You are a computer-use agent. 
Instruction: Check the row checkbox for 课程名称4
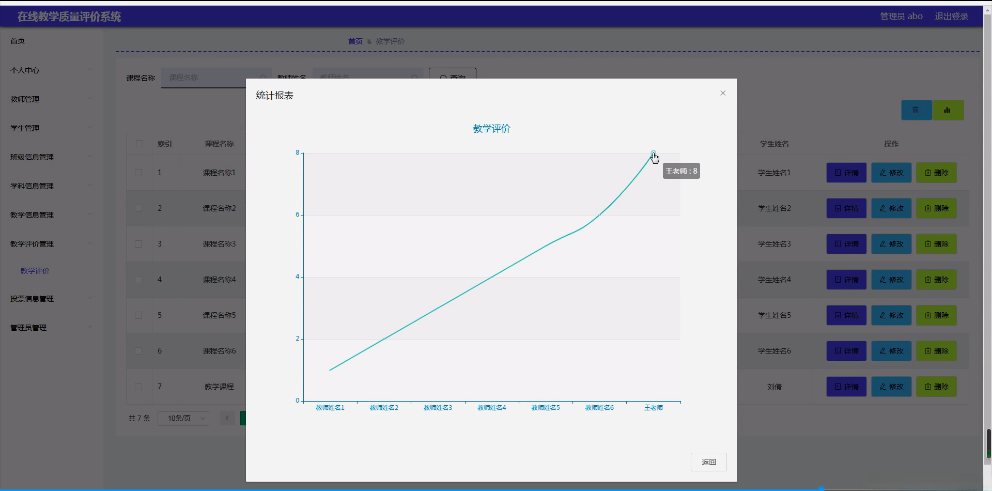[x=138, y=280]
